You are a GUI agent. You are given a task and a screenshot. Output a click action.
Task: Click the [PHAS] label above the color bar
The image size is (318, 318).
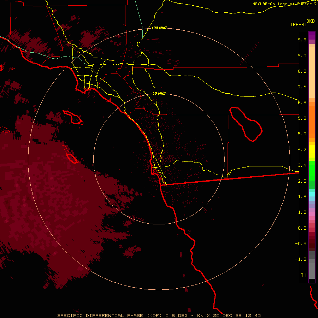(299, 24)
